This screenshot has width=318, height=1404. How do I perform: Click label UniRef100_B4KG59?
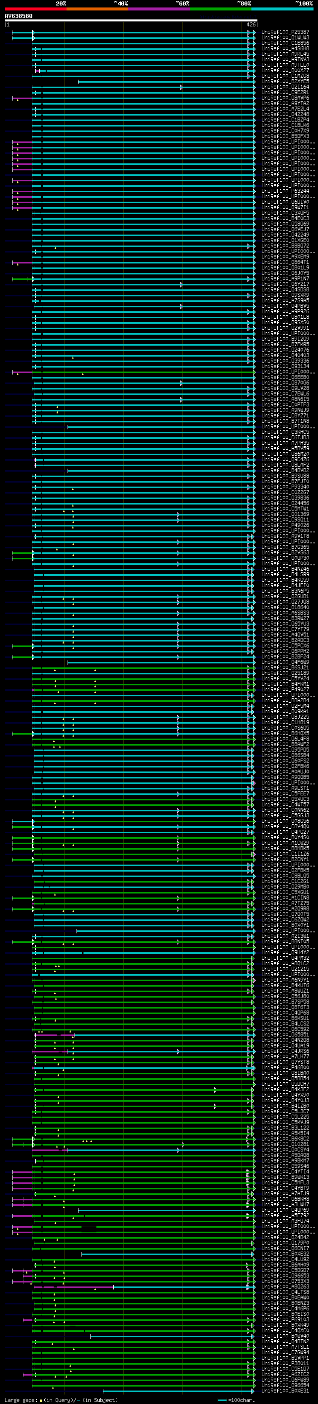[x=285, y=579]
